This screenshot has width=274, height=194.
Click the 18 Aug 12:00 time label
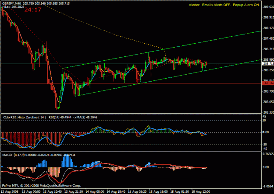[201, 191]
